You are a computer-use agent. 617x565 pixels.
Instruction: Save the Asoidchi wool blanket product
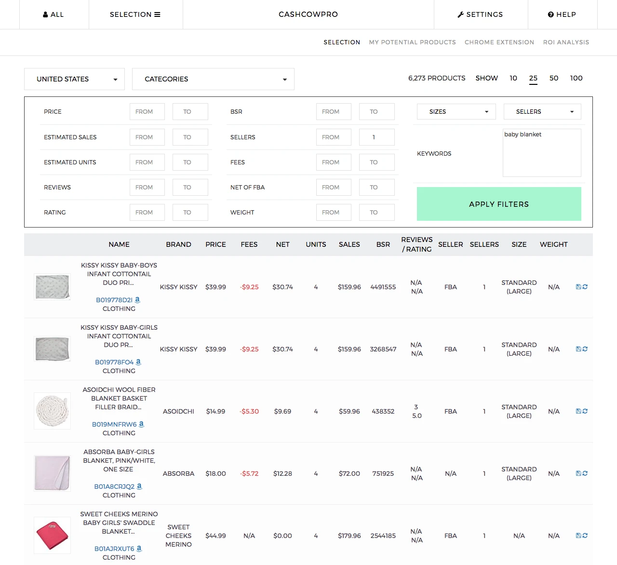pos(578,411)
